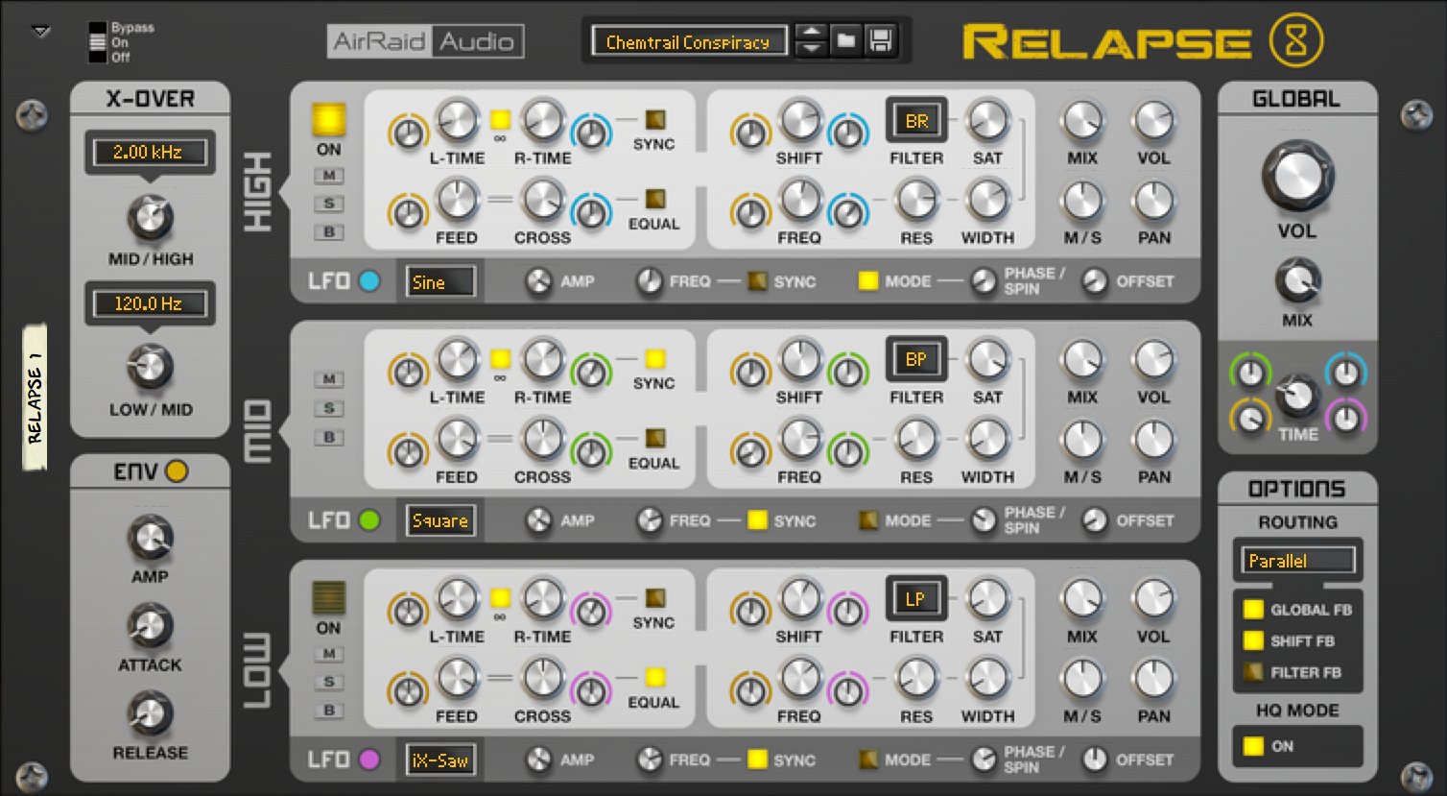
Task: Click the ENV RELEASE knob
Action: [150, 714]
